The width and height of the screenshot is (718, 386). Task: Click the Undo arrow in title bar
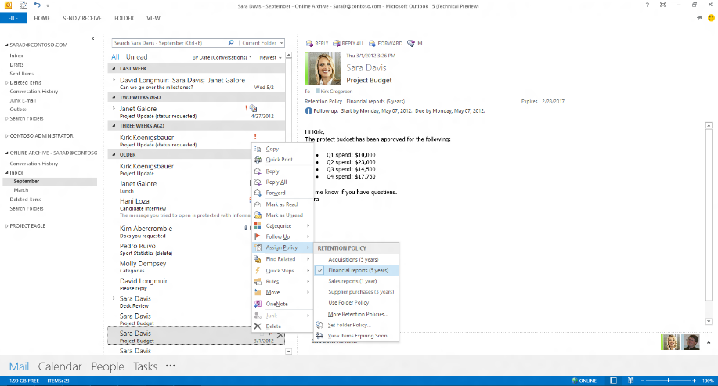pos(37,5)
